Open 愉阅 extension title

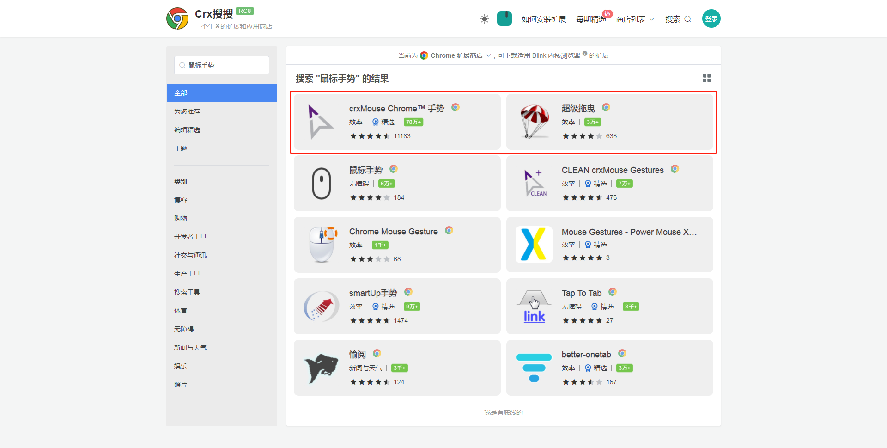point(358,355)
